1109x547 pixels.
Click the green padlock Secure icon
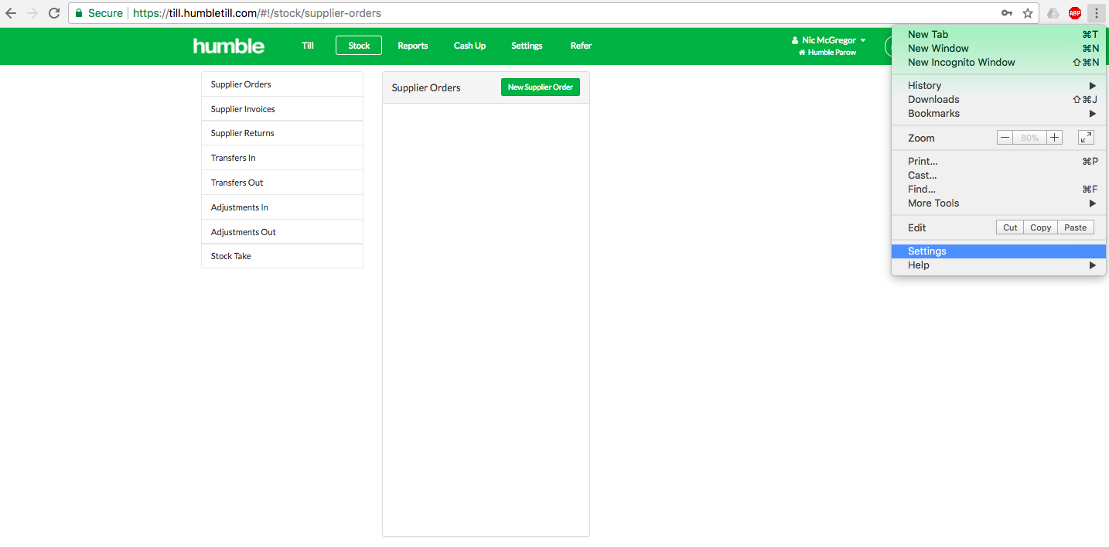[x=78, y=13]
